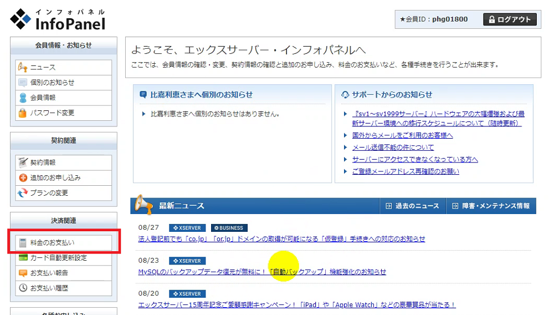Screen dimensions: 554x315
Task: Click the 個別のお知らせ message icon
Action: 23,83
